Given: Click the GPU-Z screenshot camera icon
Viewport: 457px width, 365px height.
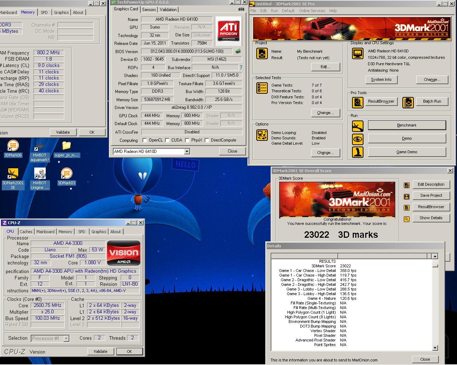Looking at the screenshot, I should [x=241, y=9].
